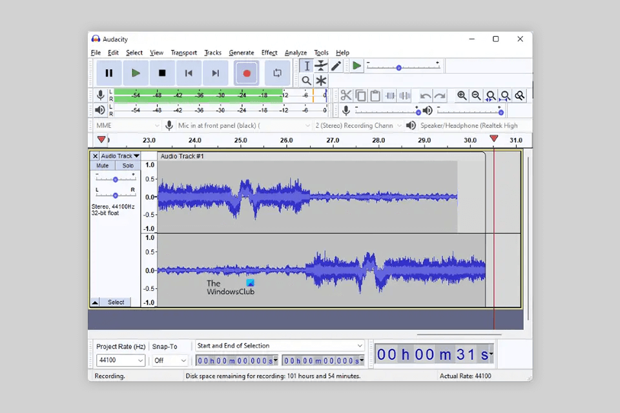Open the Select menu

(x=134, y=52)
